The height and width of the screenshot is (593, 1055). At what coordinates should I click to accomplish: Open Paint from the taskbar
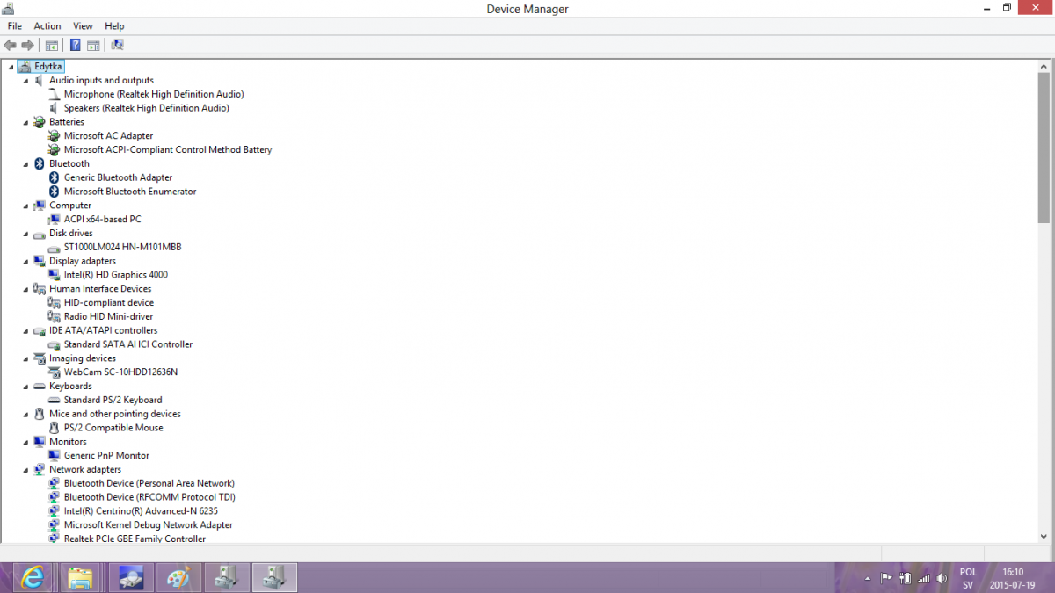pyautogui.click(x=178, y=577)
